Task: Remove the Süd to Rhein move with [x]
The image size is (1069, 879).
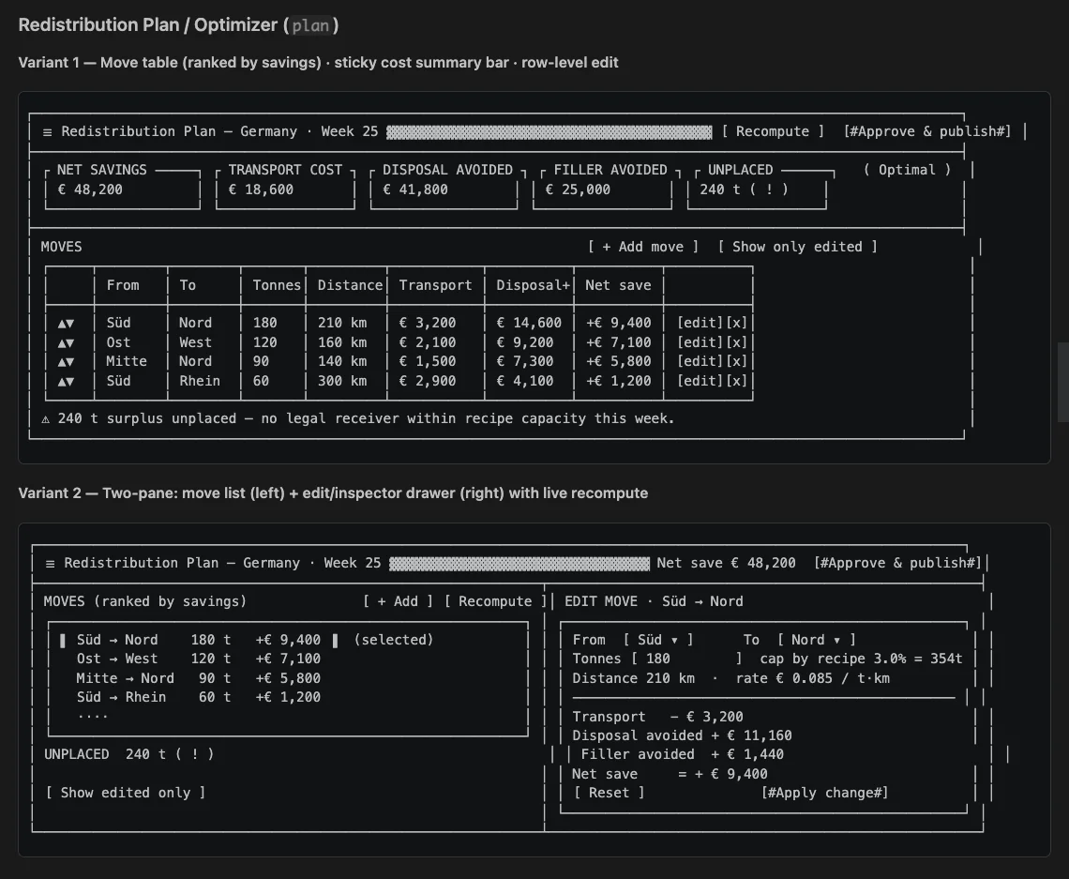Action: [736, 381]
